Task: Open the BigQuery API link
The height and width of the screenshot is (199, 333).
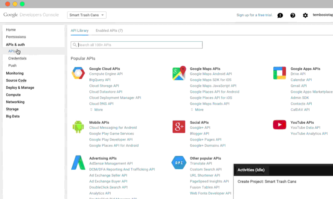Action: [x=100, y=80]
